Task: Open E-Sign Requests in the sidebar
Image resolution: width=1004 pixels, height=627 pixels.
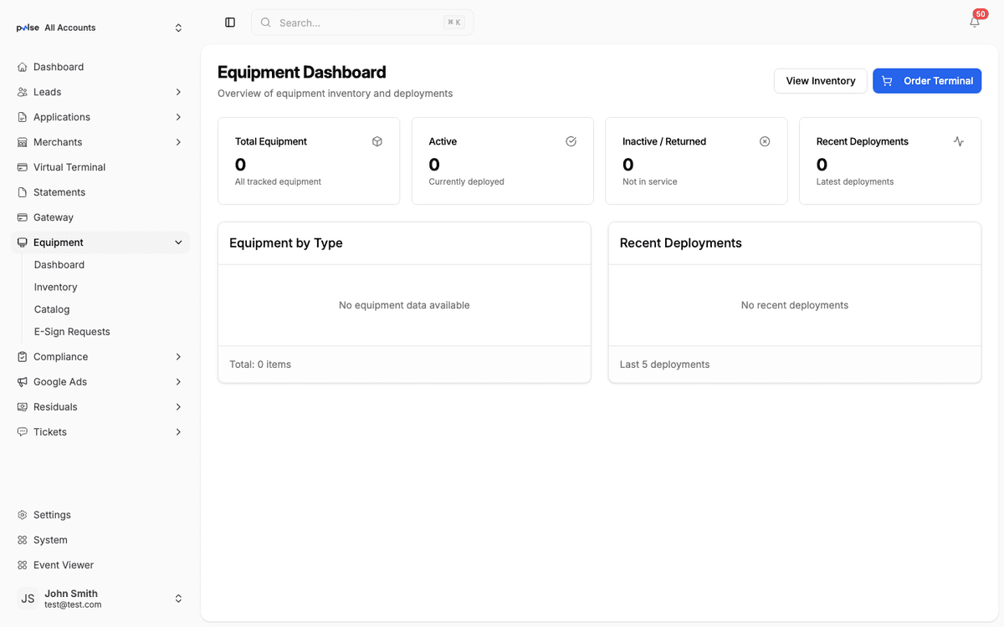Action: point(72,331)
